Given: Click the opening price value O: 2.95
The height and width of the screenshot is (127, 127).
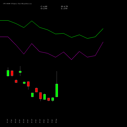Looking at the screenshot, I should (x=44, y=8).
